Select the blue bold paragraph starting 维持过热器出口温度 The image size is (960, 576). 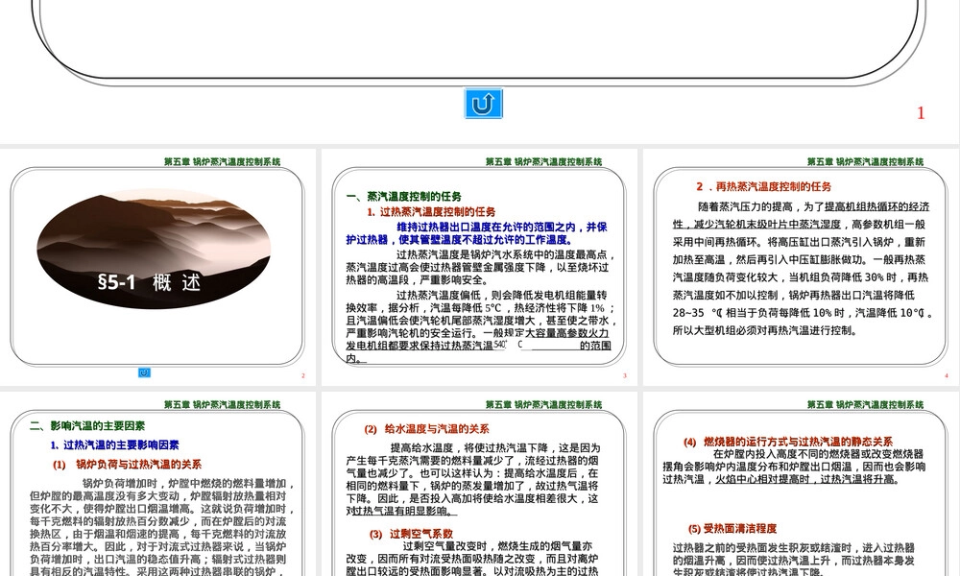point(476,233)
